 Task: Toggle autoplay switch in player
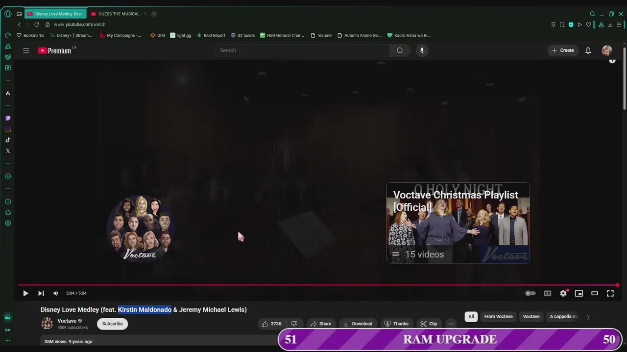(531, 293)
